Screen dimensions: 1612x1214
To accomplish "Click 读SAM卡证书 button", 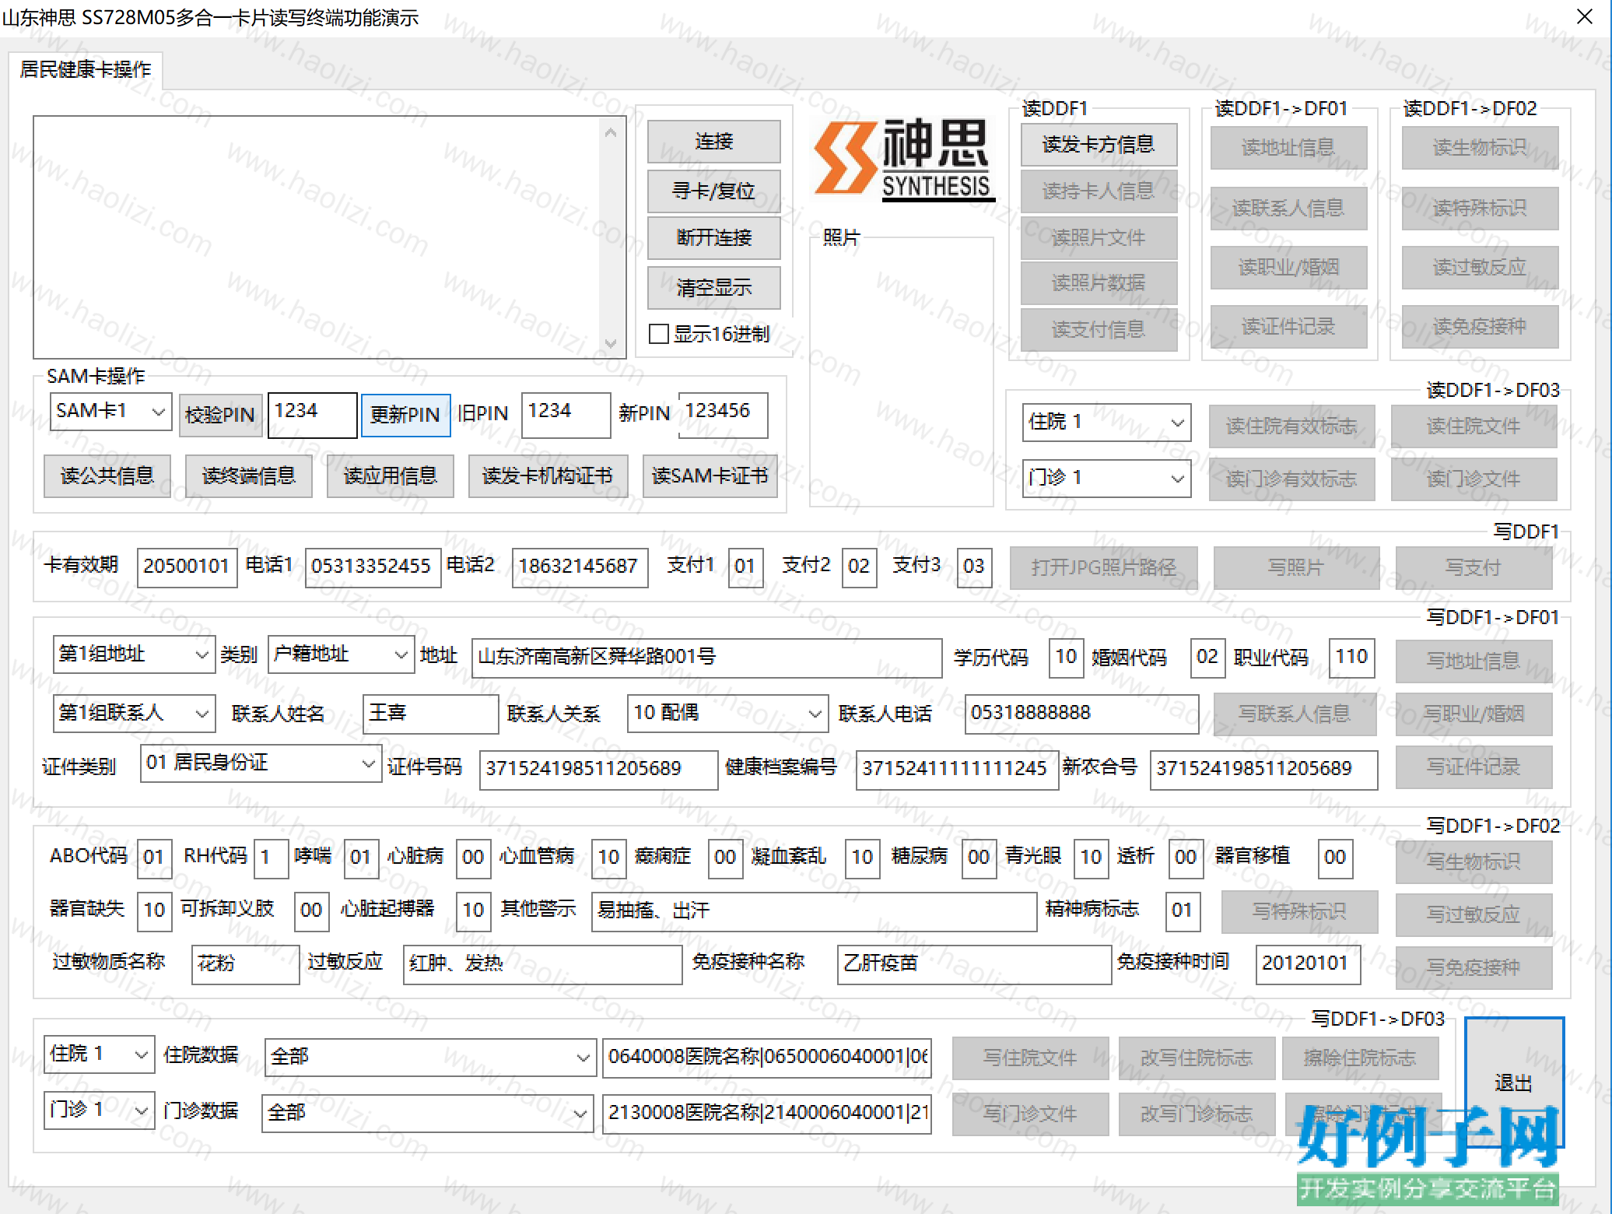I will coord(710,476).
